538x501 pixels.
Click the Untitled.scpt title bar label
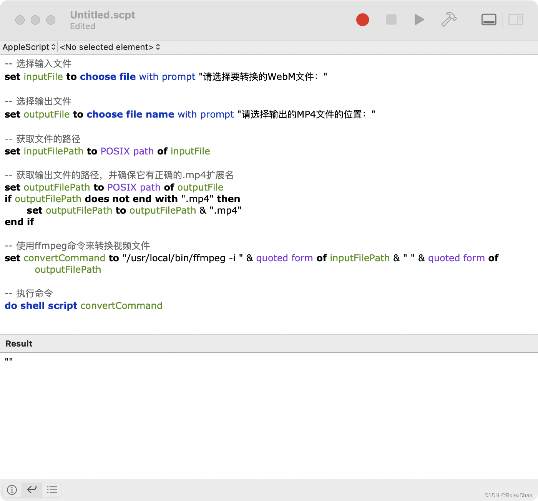(x=102, y=15)
